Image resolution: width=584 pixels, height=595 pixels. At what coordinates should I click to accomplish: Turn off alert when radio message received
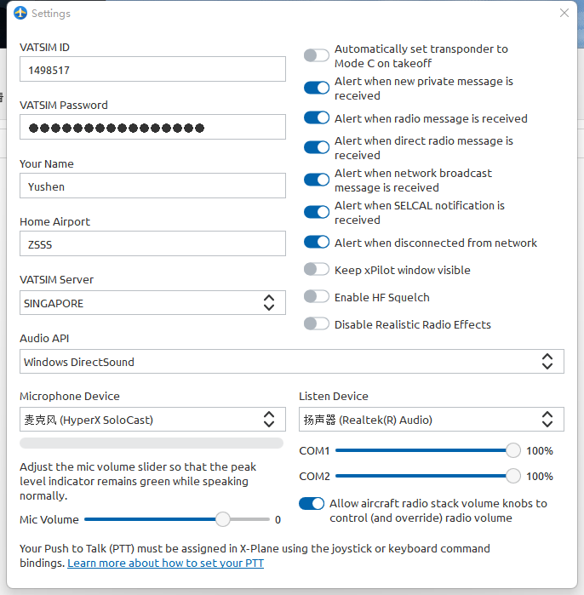click(x=317, y=117)
